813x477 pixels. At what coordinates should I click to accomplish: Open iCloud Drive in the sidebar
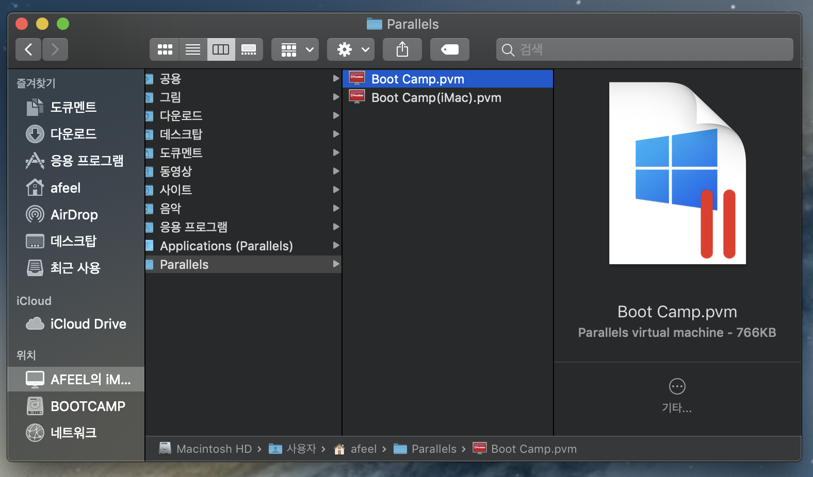tap(76, 323)
